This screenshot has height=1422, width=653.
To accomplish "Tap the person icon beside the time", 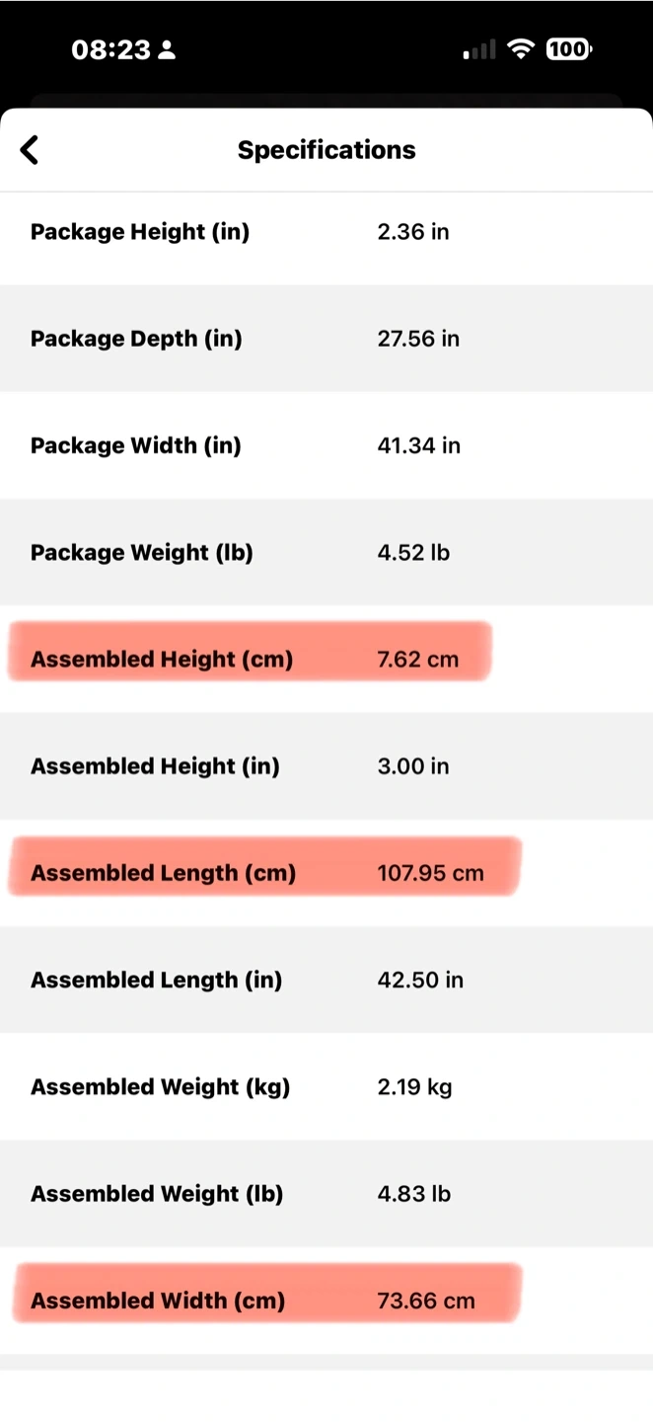I will [x=167, y=50].
